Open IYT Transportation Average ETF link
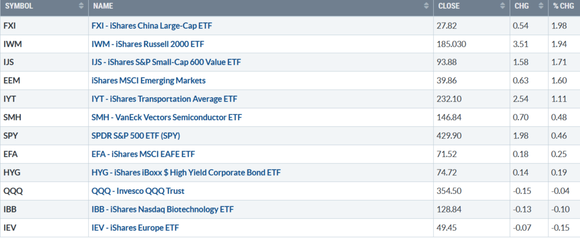The image size is (580, 238). 164,99
